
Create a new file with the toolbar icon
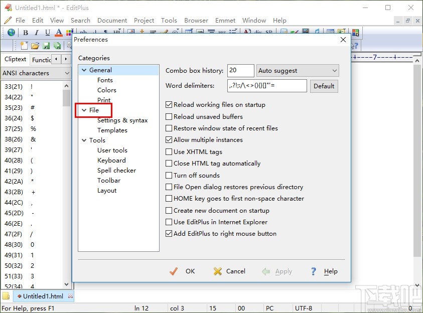coord(24,46)
